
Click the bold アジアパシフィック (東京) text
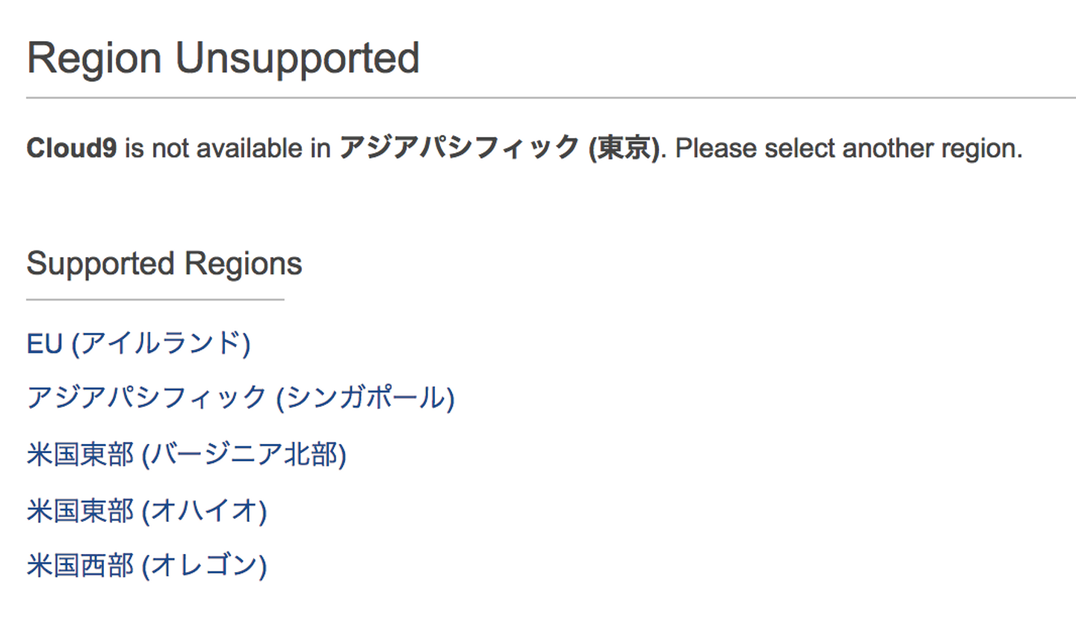[499, 148]
